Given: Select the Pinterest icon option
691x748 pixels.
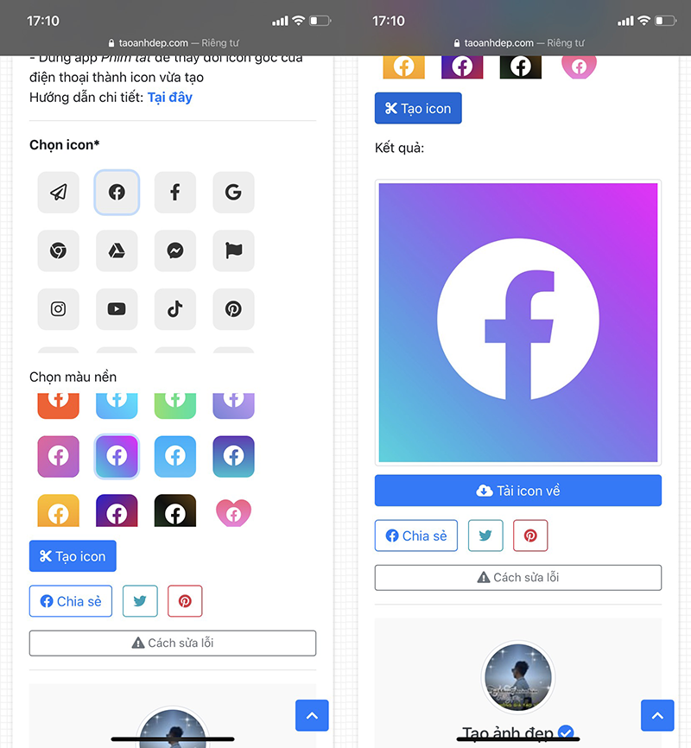Looking at the screenshot, I should [x=233, y=309].
